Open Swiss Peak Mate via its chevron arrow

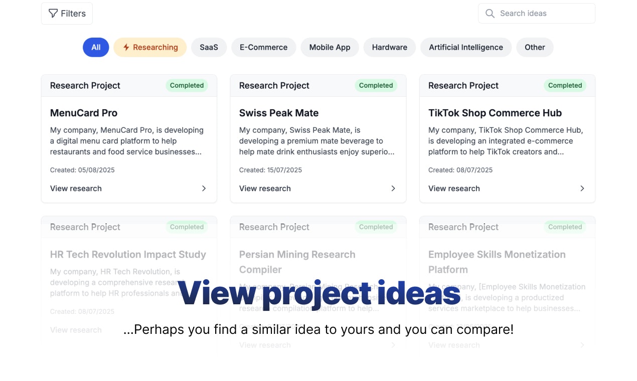click(x=393, y=188)
